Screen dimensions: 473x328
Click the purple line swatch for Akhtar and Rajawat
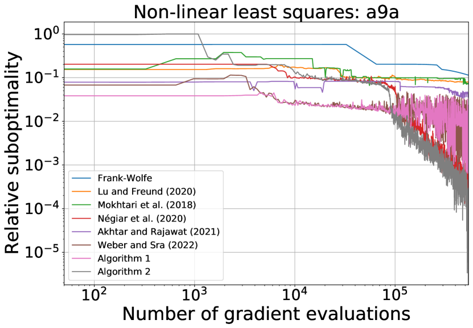click(x=81, y=231)
